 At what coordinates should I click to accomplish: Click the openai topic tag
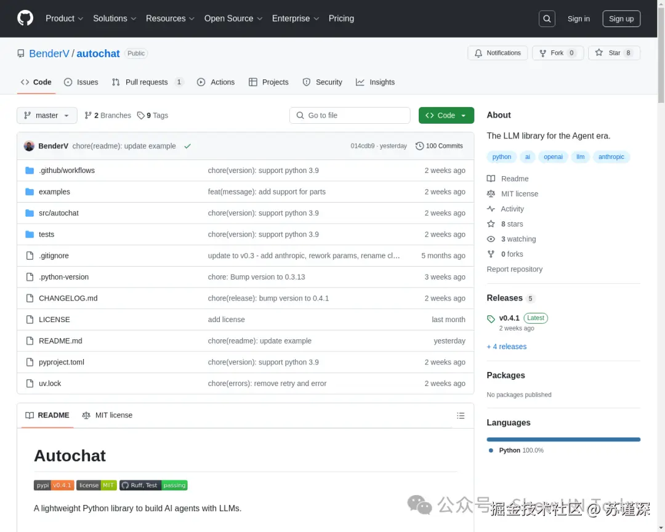tap(553, 157)
